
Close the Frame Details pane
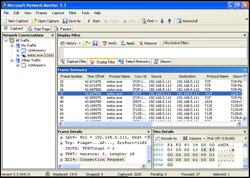149,132
